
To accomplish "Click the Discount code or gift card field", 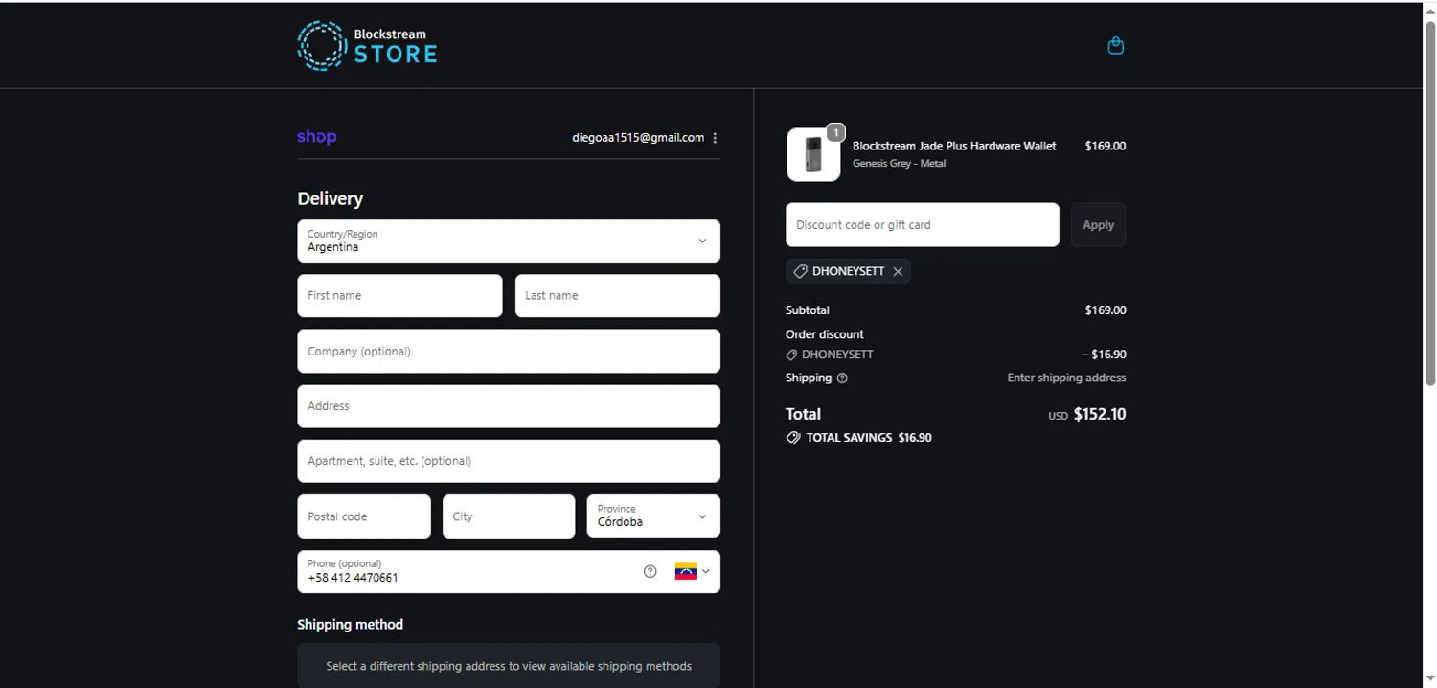I will pos(923,225).
